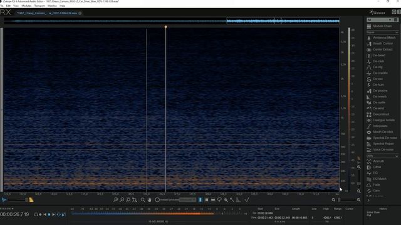
Task: Select the grab hand tool
Action: pyautogui.click(x=150, y=200)
